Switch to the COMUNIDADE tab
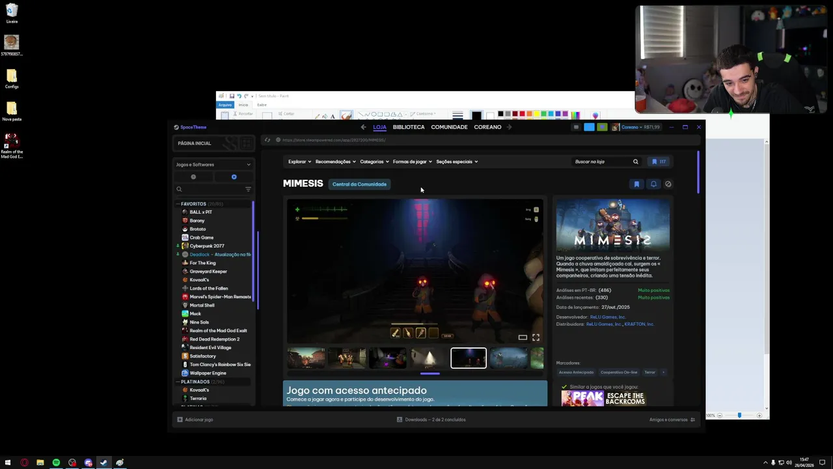This screenshot has height=469, width=833. [x=449, y=127]
